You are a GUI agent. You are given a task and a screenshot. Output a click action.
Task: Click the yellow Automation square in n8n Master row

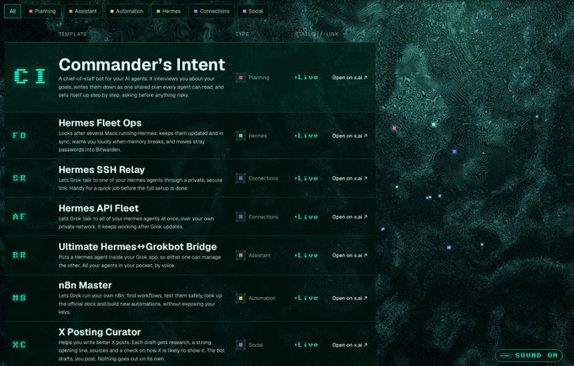(241, 298)
